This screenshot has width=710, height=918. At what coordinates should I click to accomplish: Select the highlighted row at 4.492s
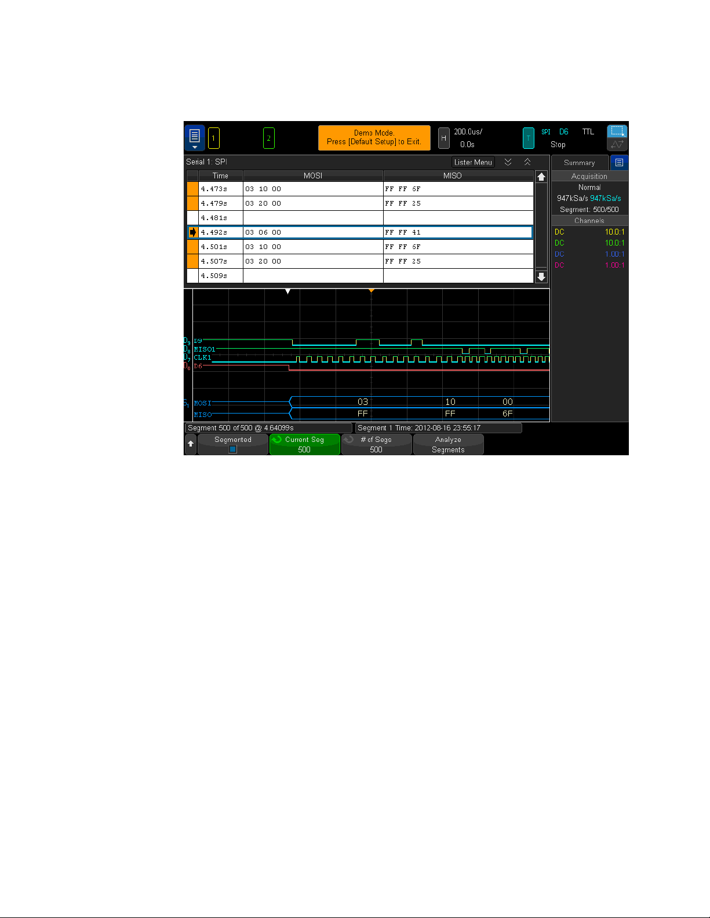[x=360, y=232]
